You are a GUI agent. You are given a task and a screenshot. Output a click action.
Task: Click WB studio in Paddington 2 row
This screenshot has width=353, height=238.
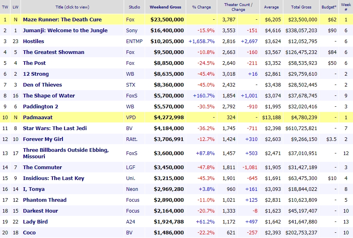(x=130, y=106)
